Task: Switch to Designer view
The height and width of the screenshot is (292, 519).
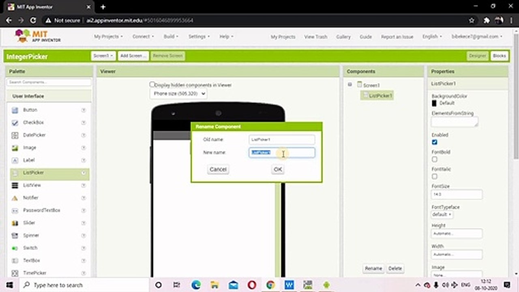Action: [x=477, y=56]
